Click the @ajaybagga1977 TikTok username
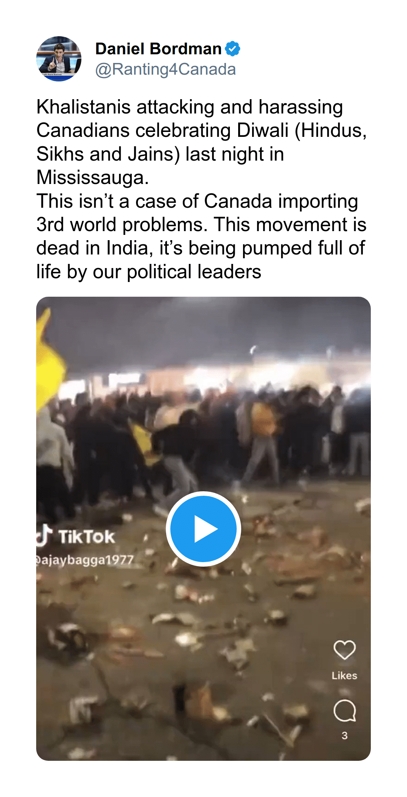The width and height of the screenshot is (407, 797). [x=85, y=560]
